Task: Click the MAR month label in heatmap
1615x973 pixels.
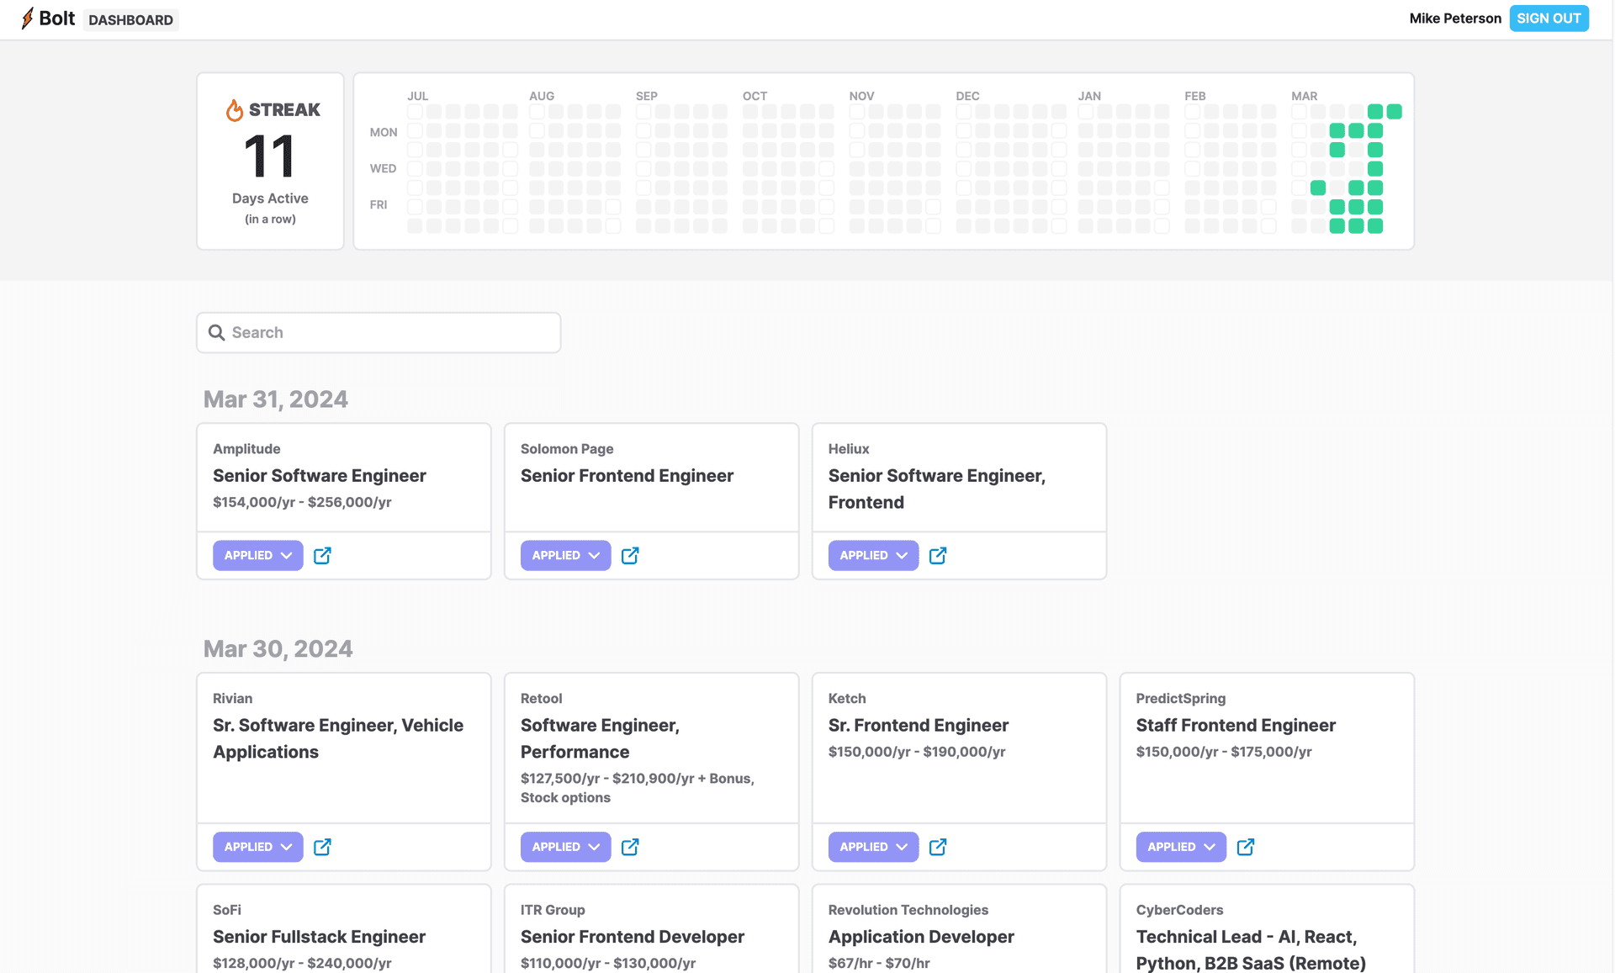Action: point(1304,96)
